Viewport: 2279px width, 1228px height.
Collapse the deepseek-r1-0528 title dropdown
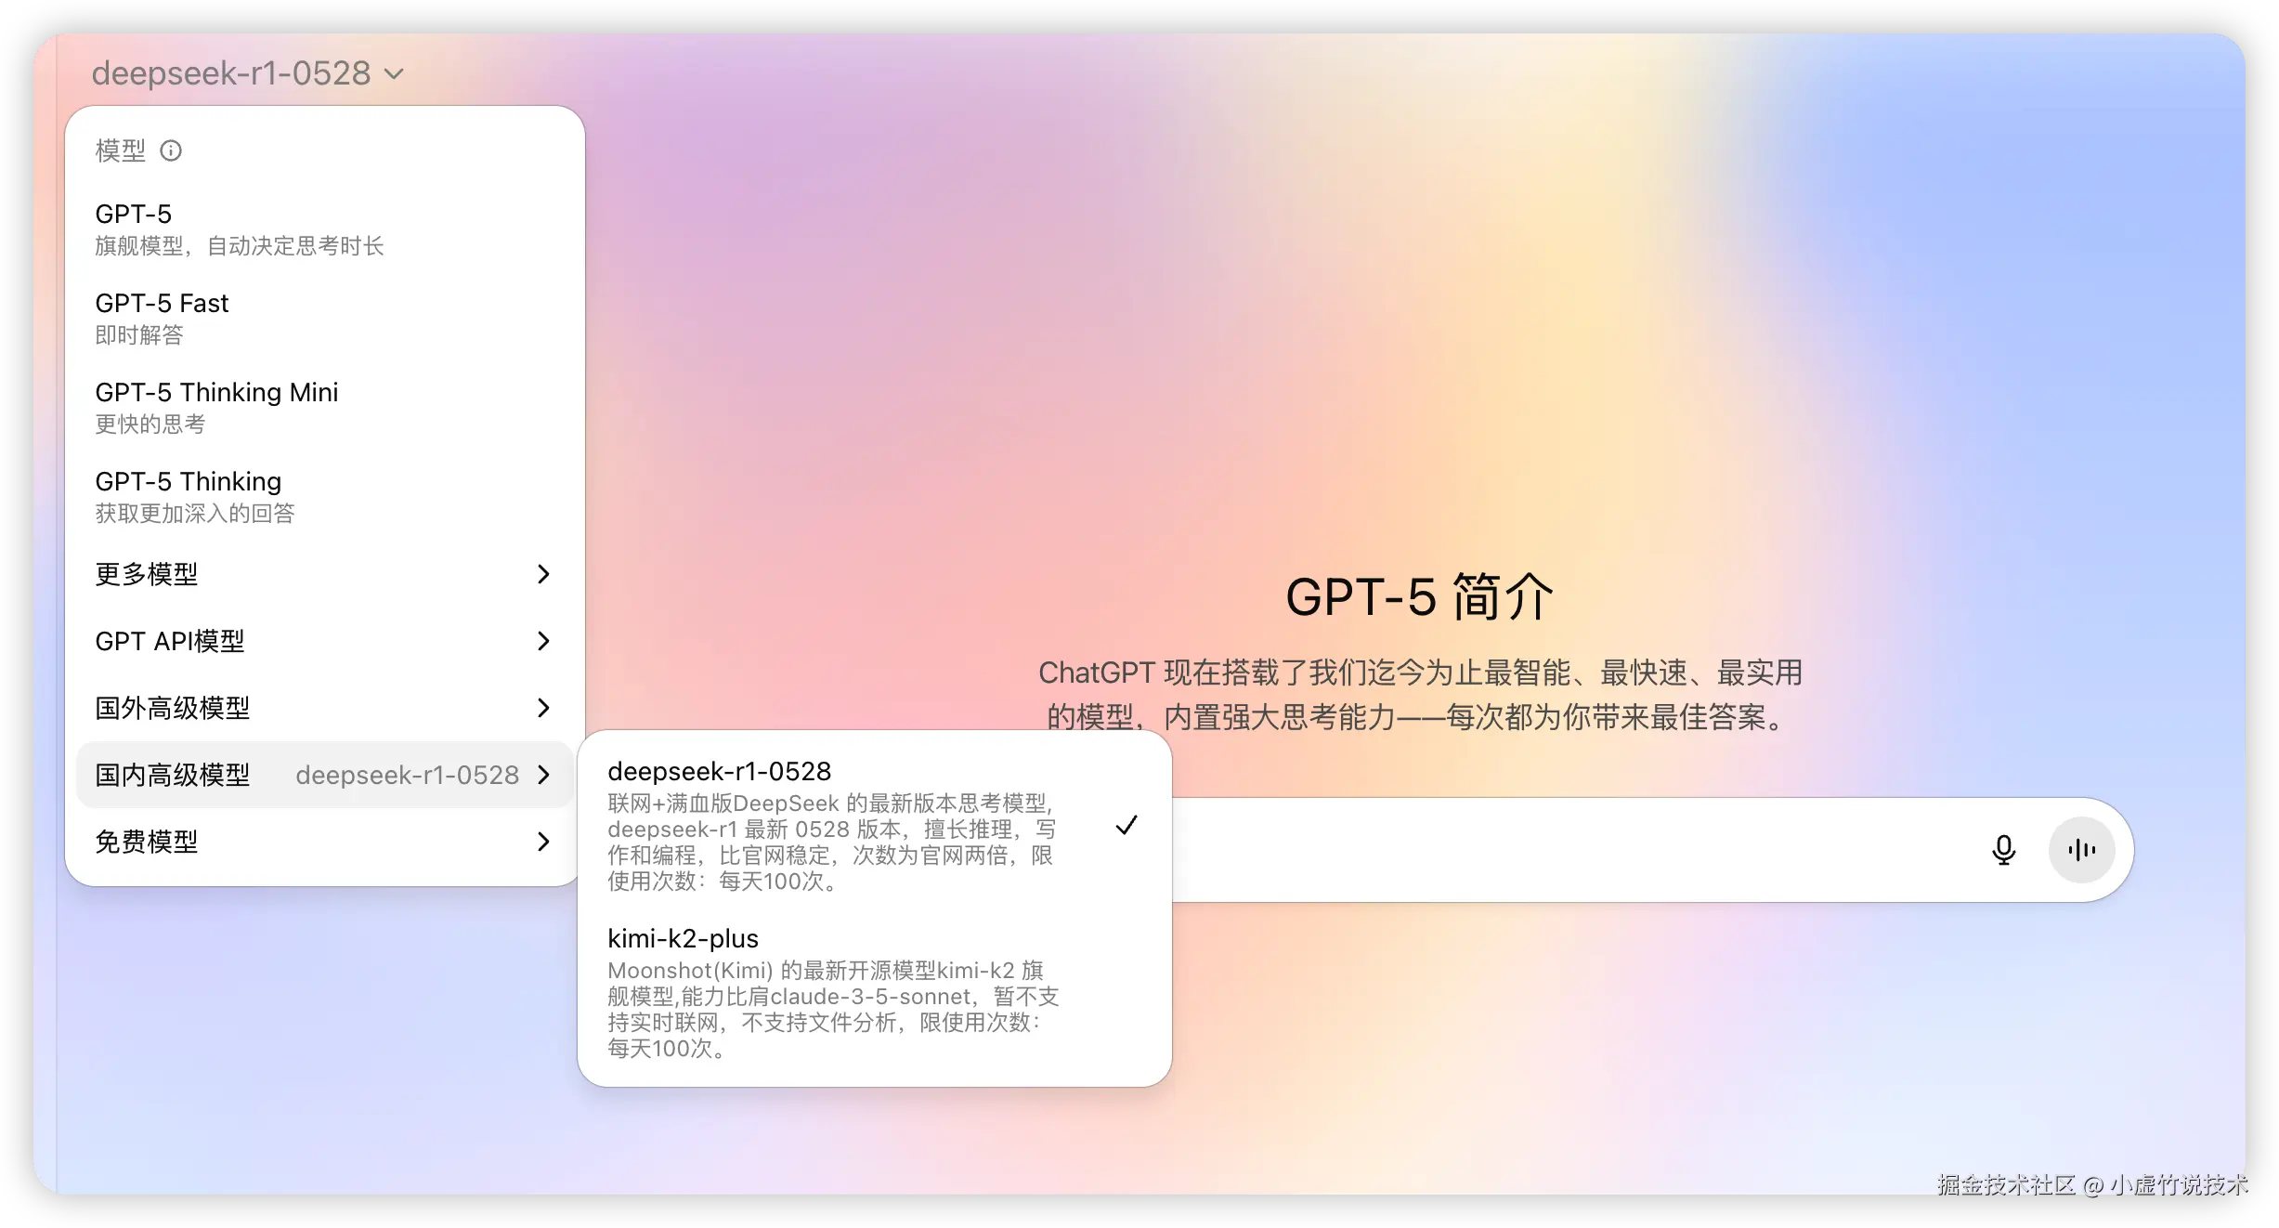click(247, 72)
